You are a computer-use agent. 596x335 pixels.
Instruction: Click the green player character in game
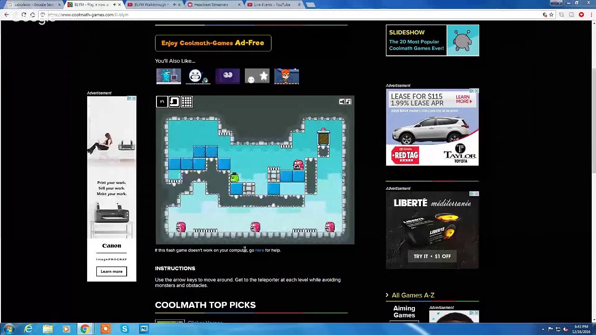pyautogui.click(x=234, y=177)
